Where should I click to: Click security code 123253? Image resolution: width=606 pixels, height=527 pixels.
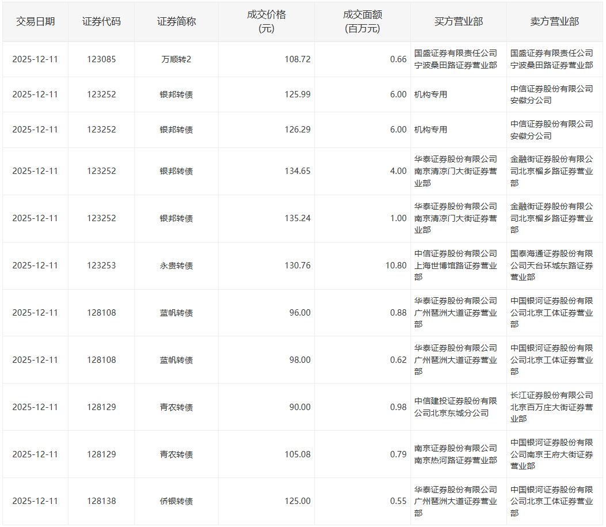[x=101, y=266]
